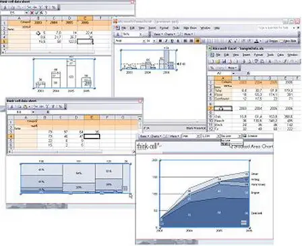Expand the No Line combo box dropdown arrow

point(240,136)
